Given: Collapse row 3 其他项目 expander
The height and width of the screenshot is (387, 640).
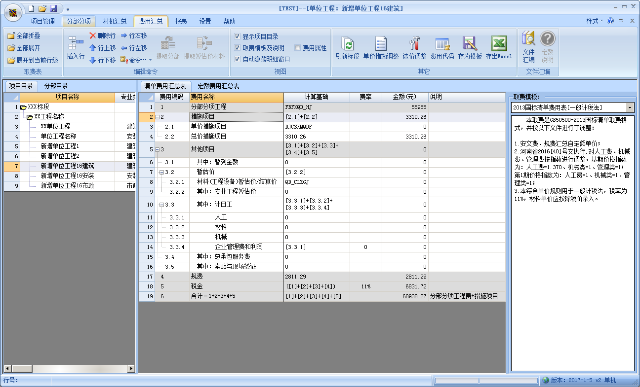Looking at the screenshot, I should [157, 149].
